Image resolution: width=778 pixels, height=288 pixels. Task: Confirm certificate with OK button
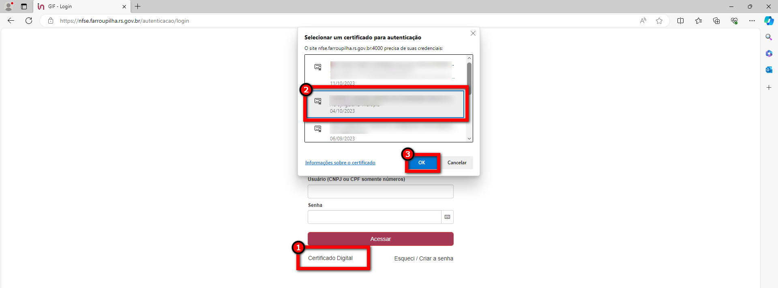click(x=422, y=163)
